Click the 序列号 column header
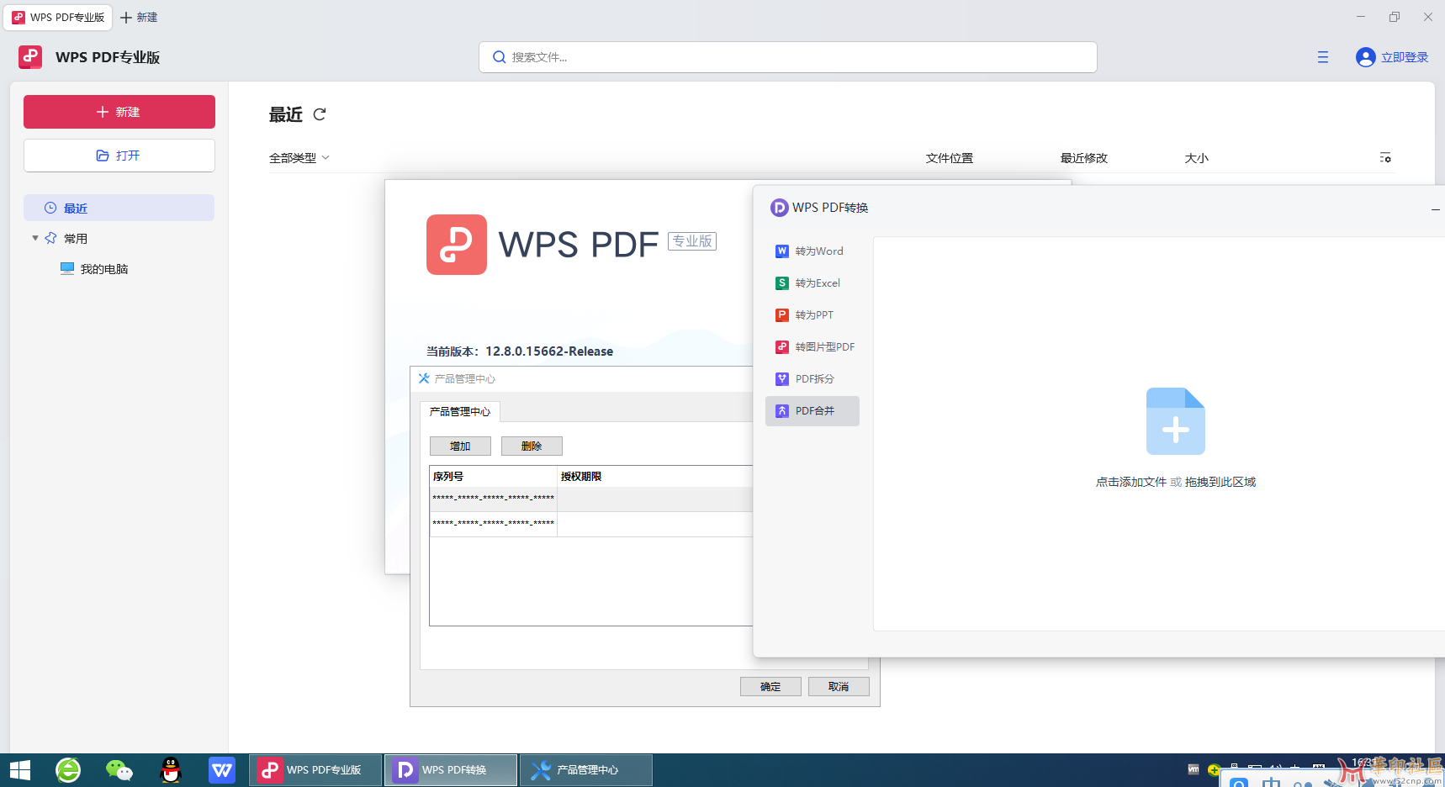Viewport: 1445px width, 787px height. tap(494, 476)
